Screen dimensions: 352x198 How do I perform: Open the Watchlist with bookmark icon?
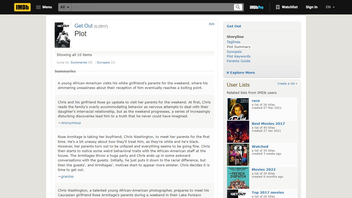point(287,7)
